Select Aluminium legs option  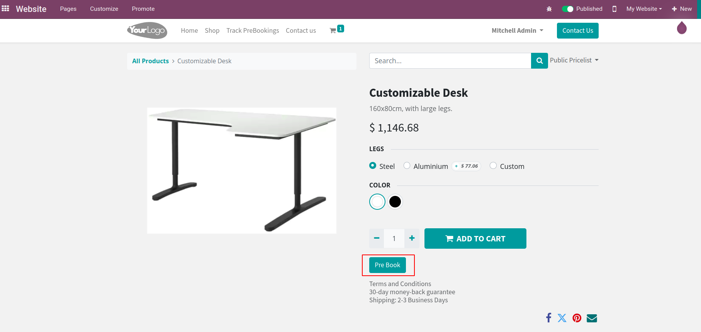click(x=407, y=166)
